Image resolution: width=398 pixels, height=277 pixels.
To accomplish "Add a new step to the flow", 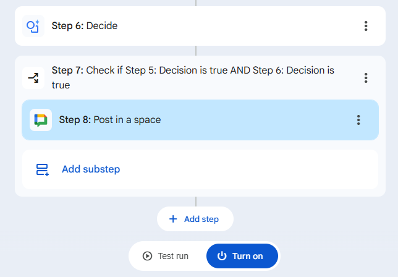I will [x=195, y=219].
